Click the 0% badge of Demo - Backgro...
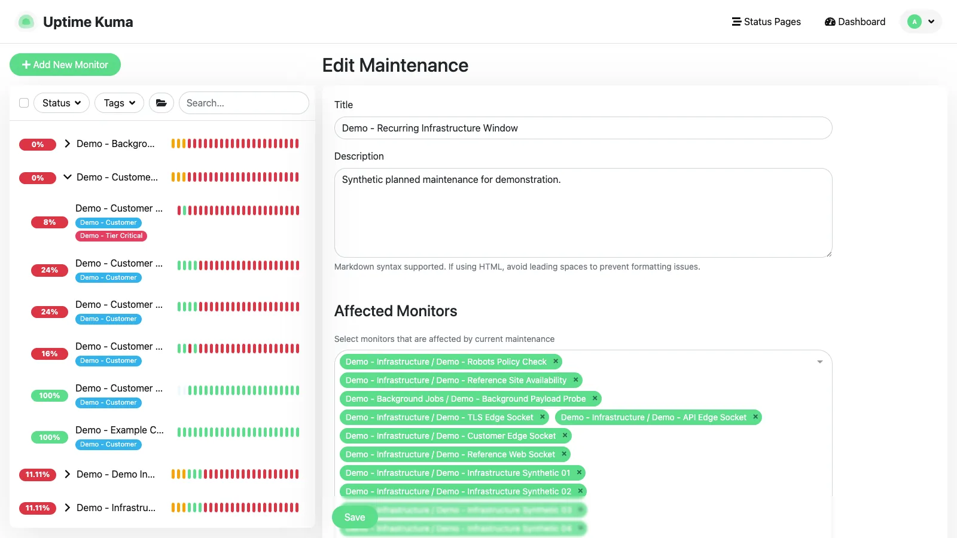The width and height of the screenshot is (957, 538). point(38,144)
